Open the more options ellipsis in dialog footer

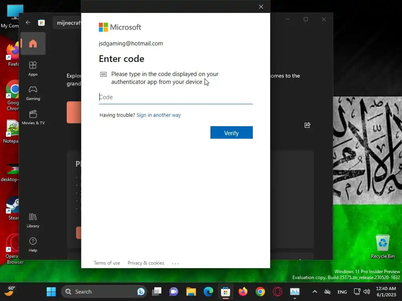[175, 263]
